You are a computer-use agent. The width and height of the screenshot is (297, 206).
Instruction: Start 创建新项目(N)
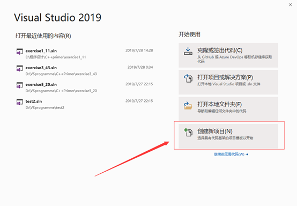tap(228, 136)
